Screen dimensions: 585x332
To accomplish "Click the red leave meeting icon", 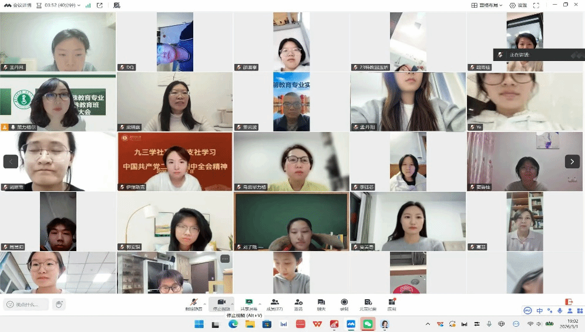I will pos(569,301).
